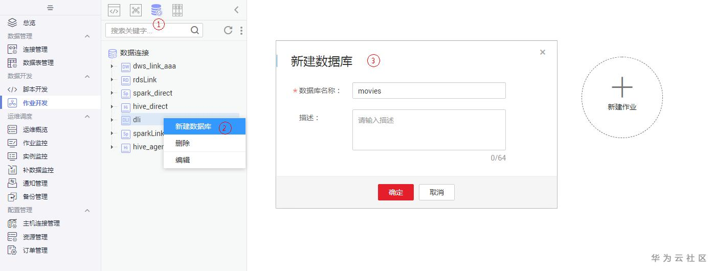Click the 主机连接管理 sidebar icon

[x=12, y=223]
